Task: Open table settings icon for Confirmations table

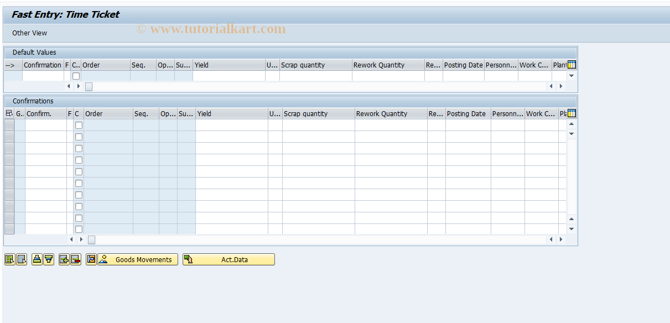Action: point(572,113)
